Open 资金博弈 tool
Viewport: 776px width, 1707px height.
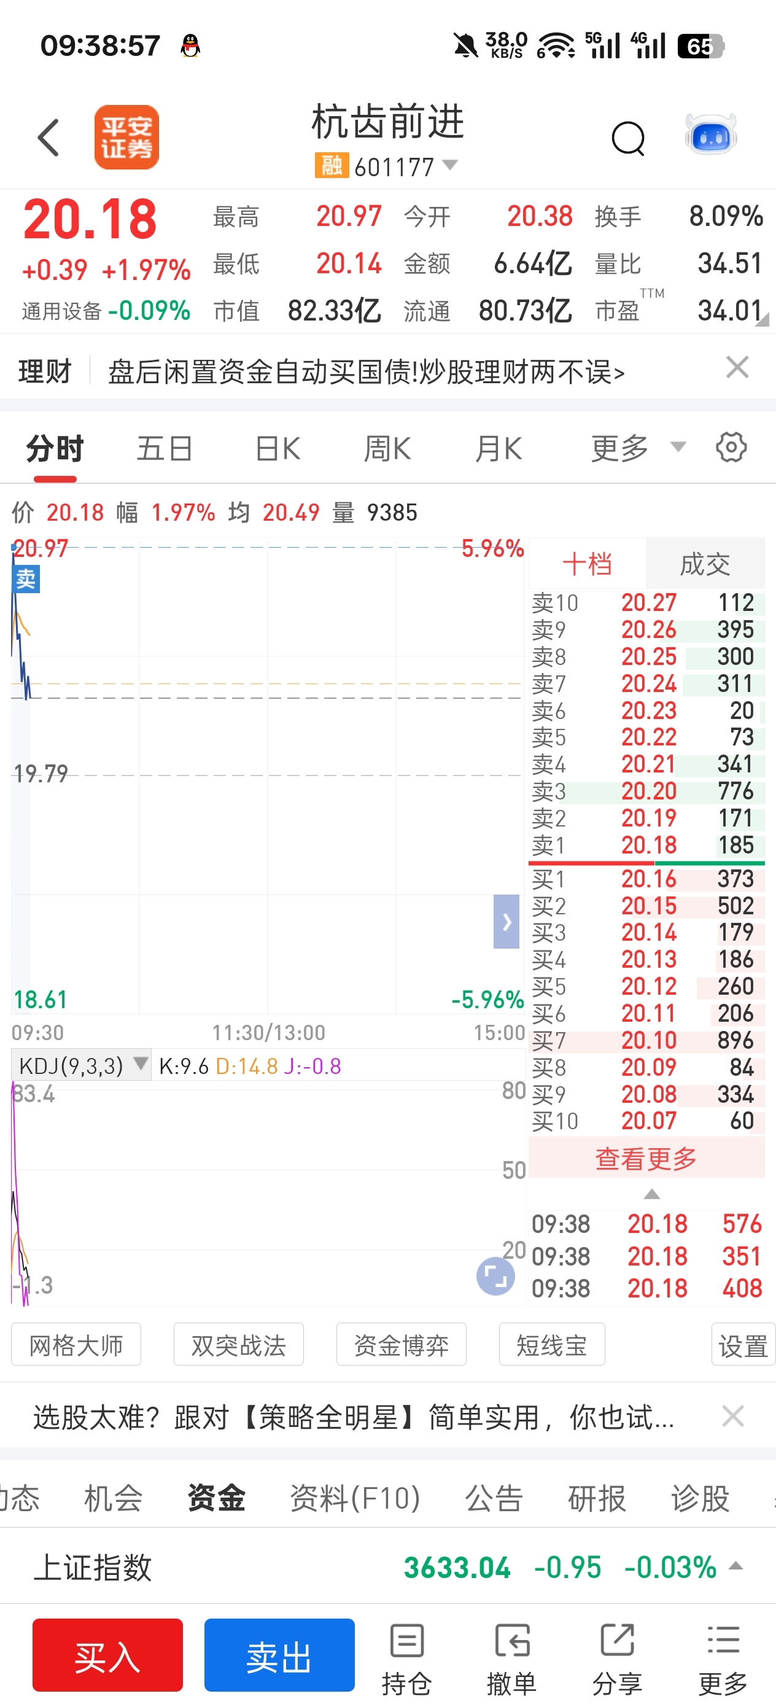point(401,1345)
